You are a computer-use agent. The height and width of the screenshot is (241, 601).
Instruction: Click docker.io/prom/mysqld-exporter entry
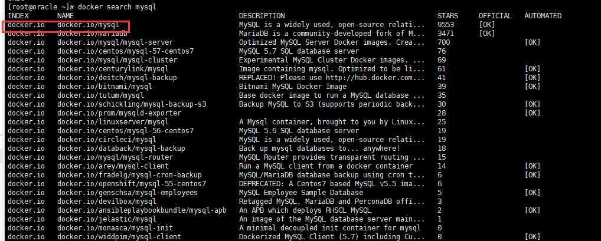pos(119,113)
